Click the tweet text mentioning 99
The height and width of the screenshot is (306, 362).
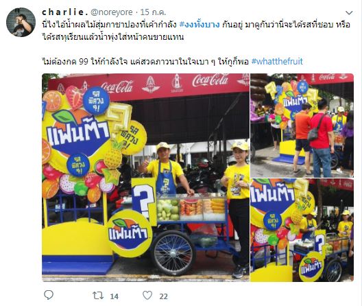[x=173, y=62]
